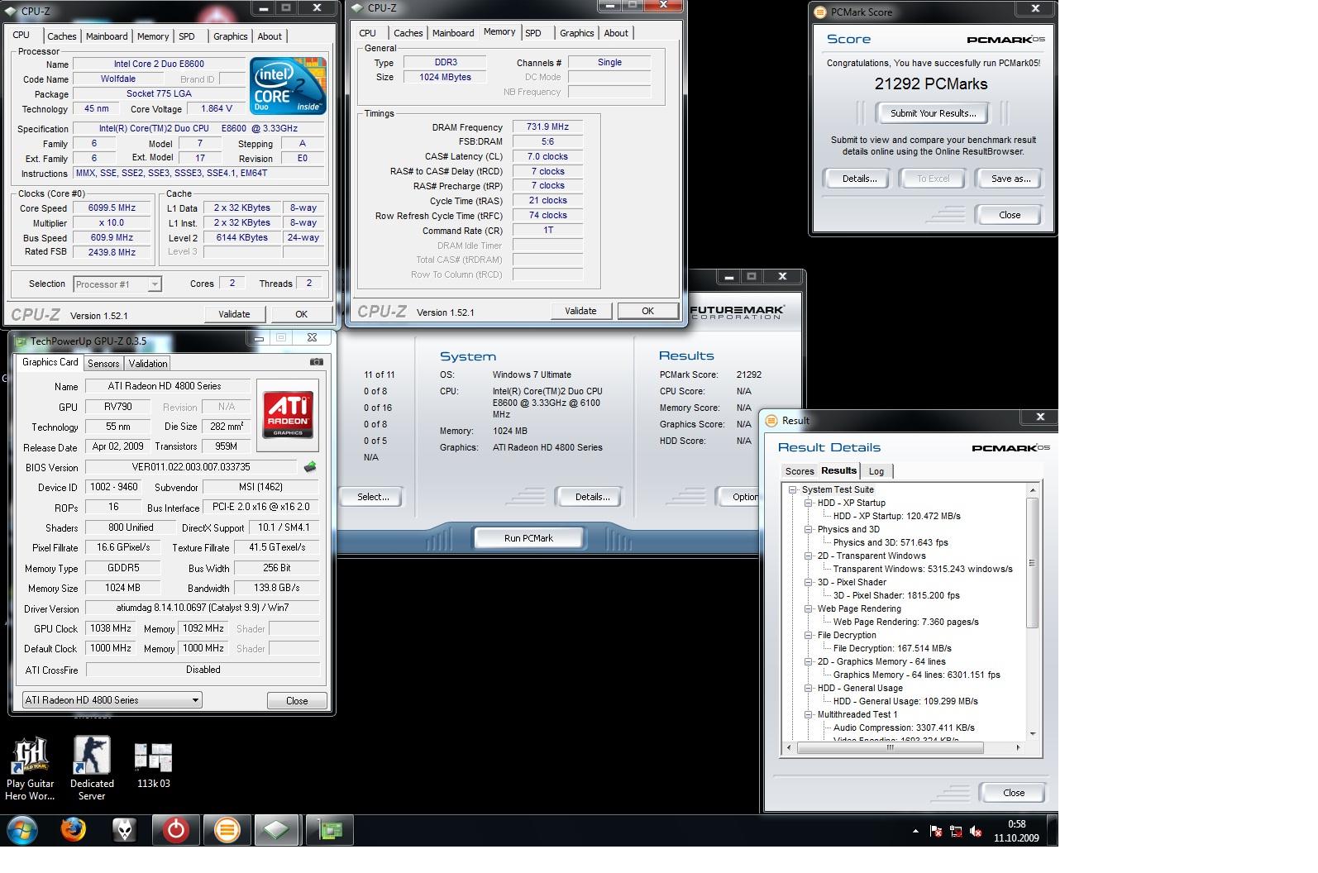Close the GPU-Z window via Close button

(x=297, y=700)
